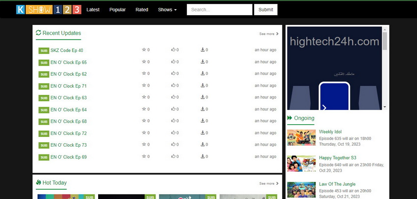This screenshot has width=417, height=199.
Task: Click the thumbs-up icon for EN O' Clock Ep 65
Action: pos(173,62)
